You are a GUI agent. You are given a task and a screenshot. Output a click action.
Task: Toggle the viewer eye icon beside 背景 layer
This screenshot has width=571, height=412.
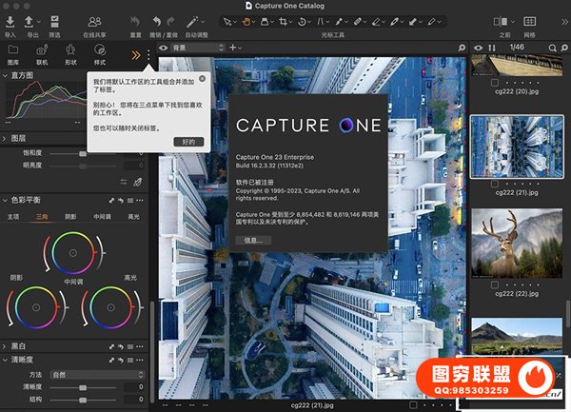click(x=163, y=47)
